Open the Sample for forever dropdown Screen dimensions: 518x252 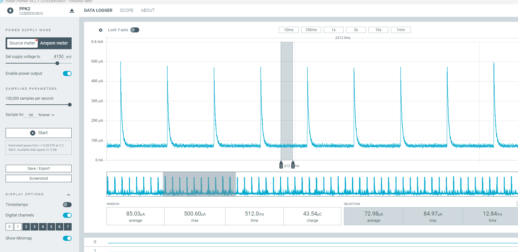click(x=46, y=115)
